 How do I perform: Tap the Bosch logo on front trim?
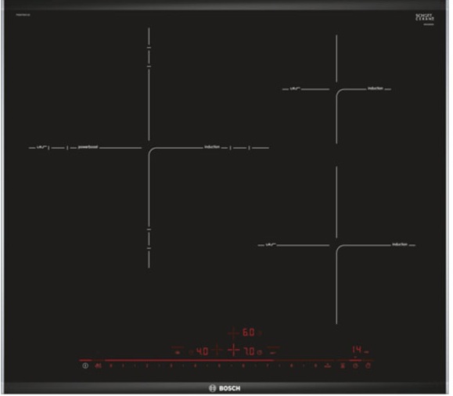click(225, 388)
